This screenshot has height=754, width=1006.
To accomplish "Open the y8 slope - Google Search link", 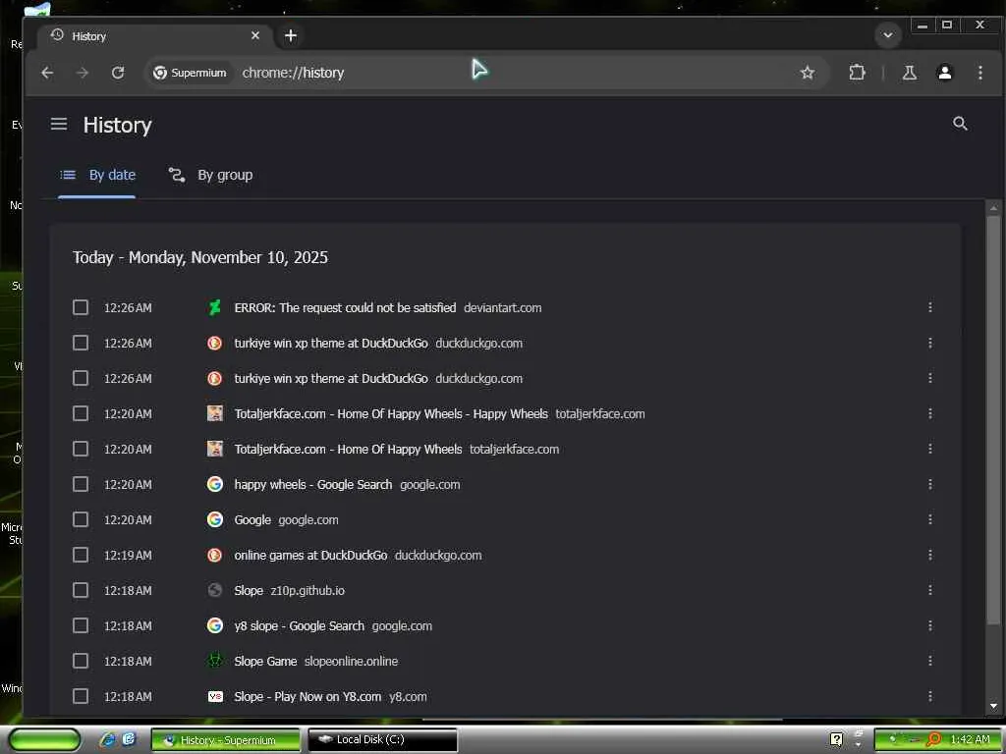I will pyautogui.click(x=299, y=625).
